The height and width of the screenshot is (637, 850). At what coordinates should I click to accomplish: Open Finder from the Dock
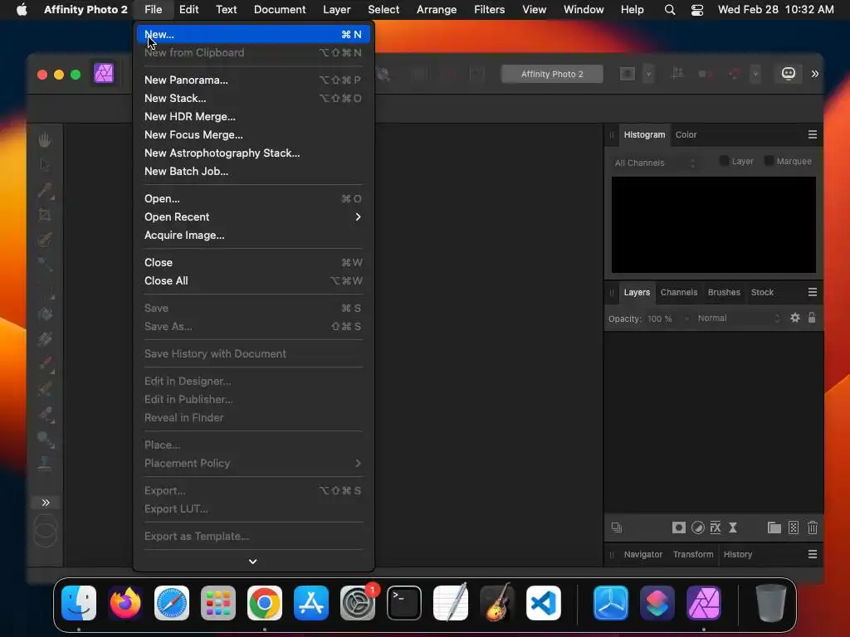coord(79,602)
